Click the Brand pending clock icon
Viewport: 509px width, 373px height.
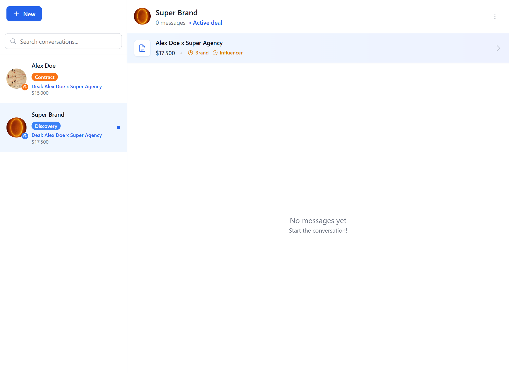click(x=190, y=53)
